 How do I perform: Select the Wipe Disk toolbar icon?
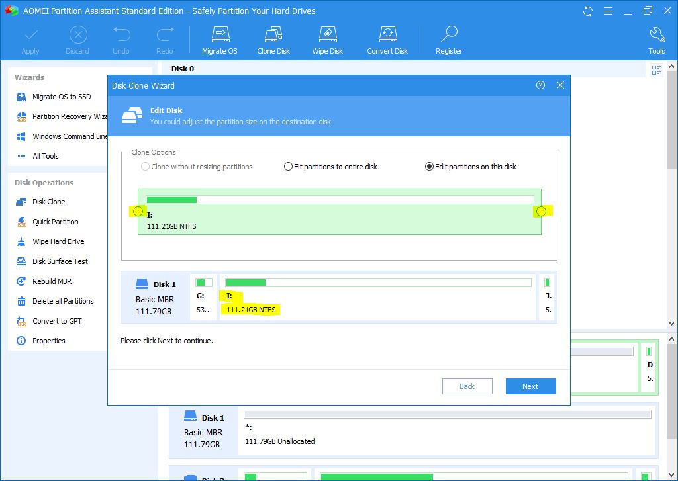tap(327, 35)
